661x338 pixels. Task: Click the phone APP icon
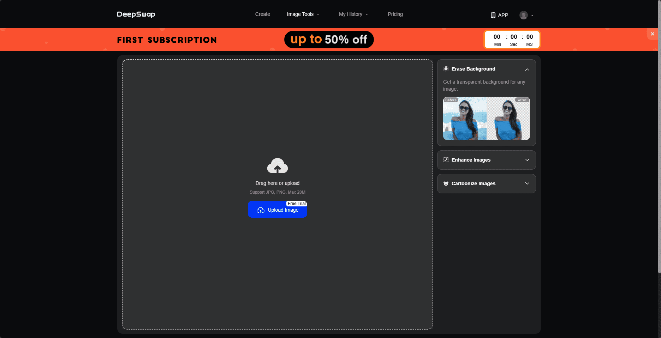tap(493, 15)
